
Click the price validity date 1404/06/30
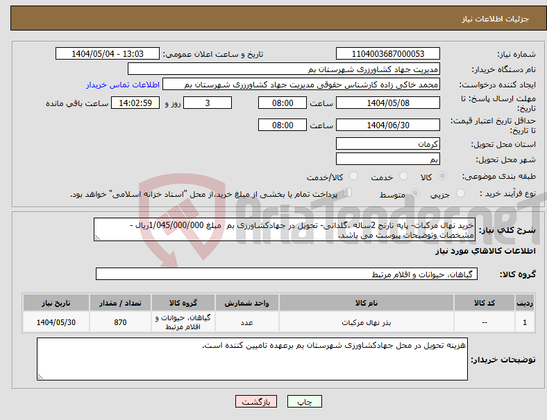pyautogui.click(x=388, y=125)
